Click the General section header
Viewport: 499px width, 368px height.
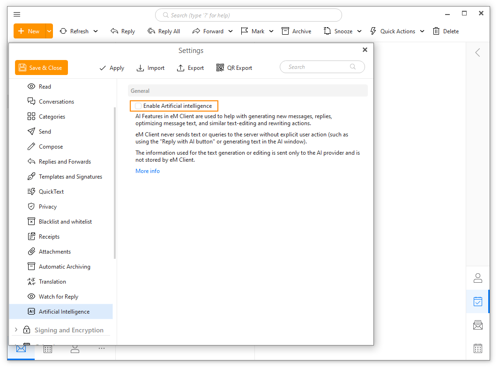coord(247,91)
